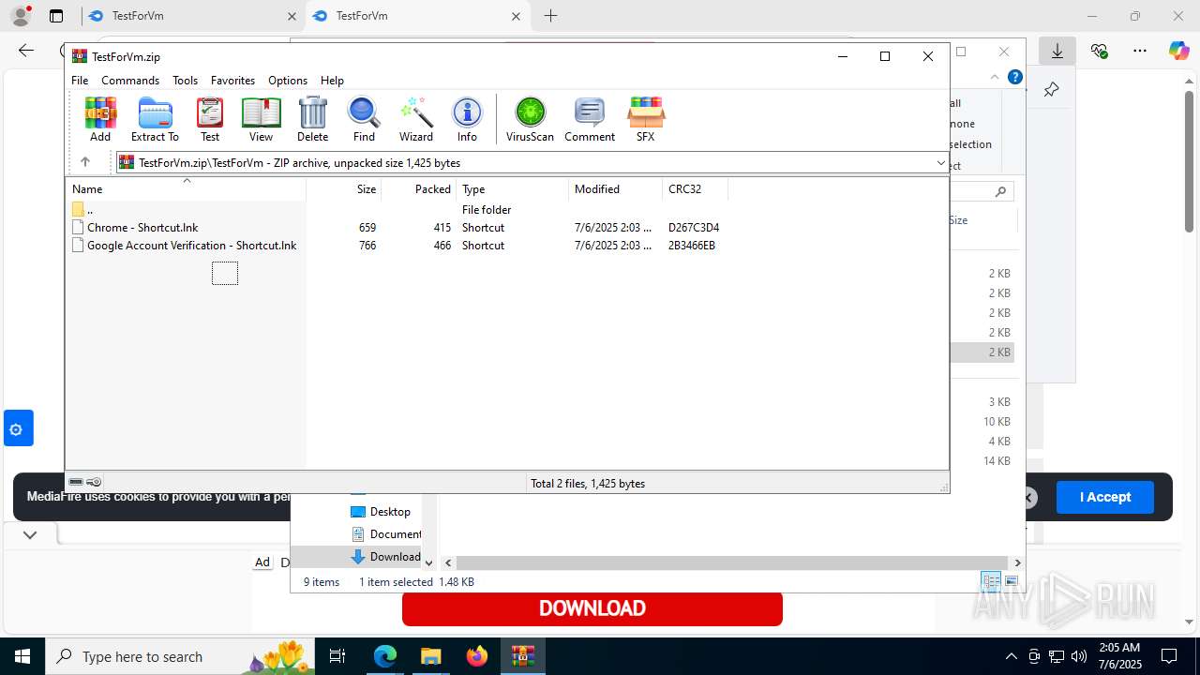Viewport: 1200px width, 675px height.
Task: Click WinRAR taskbar icon
Action: [x=522, y=656]
